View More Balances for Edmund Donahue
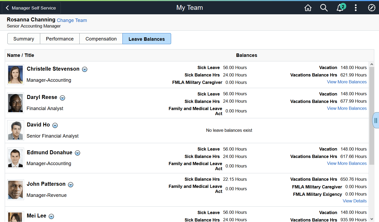379x222 pixels. (x=347, y=164)
